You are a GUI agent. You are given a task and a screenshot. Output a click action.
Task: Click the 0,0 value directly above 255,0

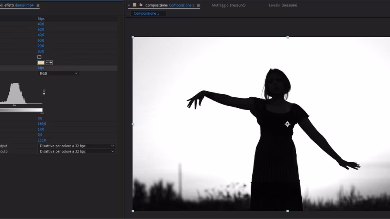[x=40, y=135]
